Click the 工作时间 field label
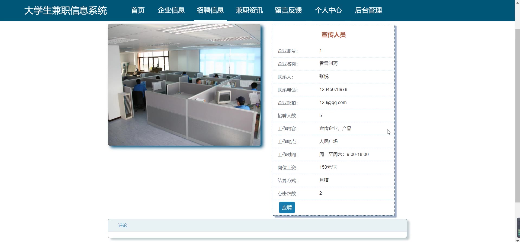Viewport: 520px width, 242px height. pos(287,155)
